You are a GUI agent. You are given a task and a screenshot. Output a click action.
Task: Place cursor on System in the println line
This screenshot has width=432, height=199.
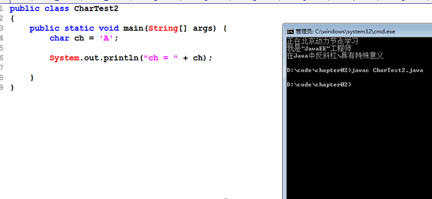pos(64,58)
